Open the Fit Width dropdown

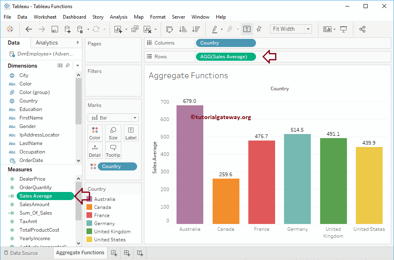(x=308, y=29)
